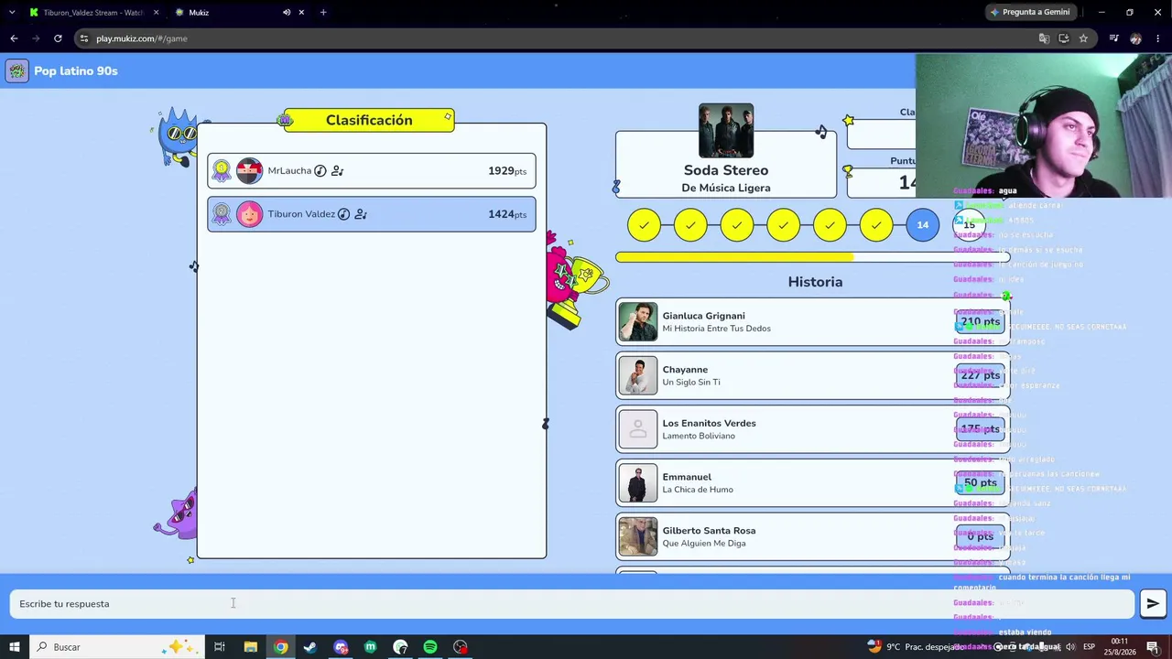1172x659 pixels.
Task: Click the music note icon next to MrLaucha
Action: coord(320,171)
